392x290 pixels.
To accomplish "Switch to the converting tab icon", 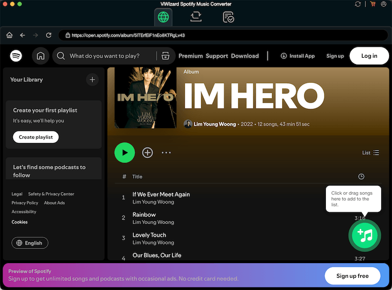I will 196,17.
